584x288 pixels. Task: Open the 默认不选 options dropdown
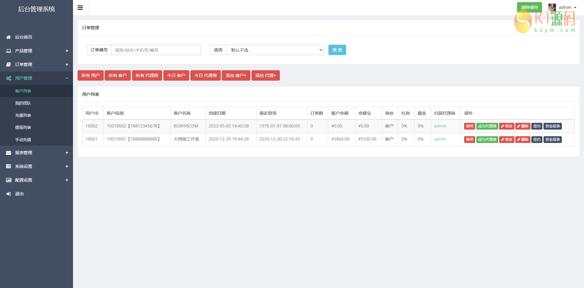275,50
